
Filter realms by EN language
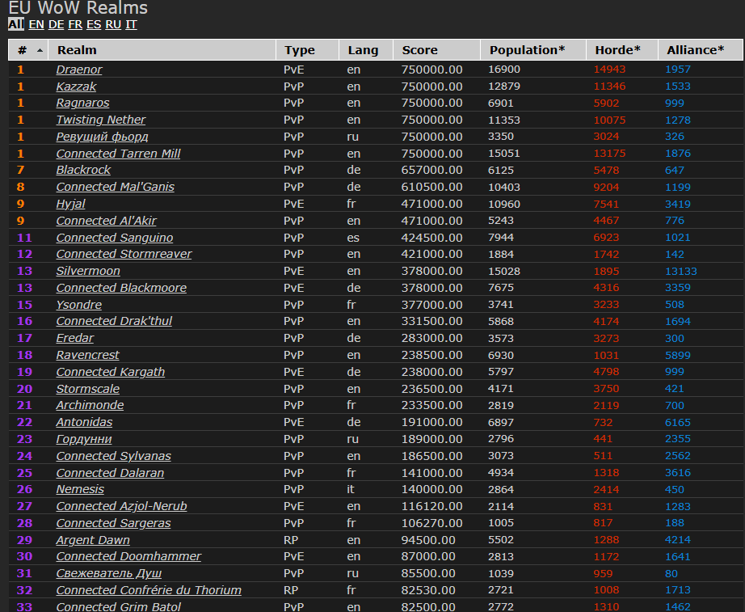pyautogui.click(x=36, y=24)
